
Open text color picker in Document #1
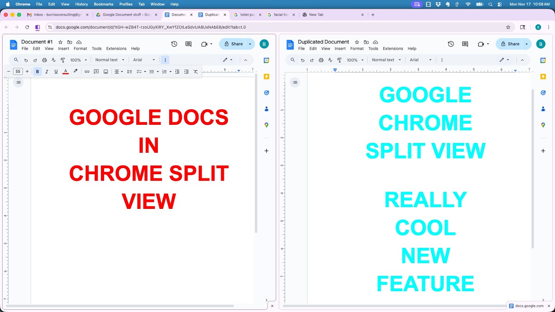(x=65, y=71)
